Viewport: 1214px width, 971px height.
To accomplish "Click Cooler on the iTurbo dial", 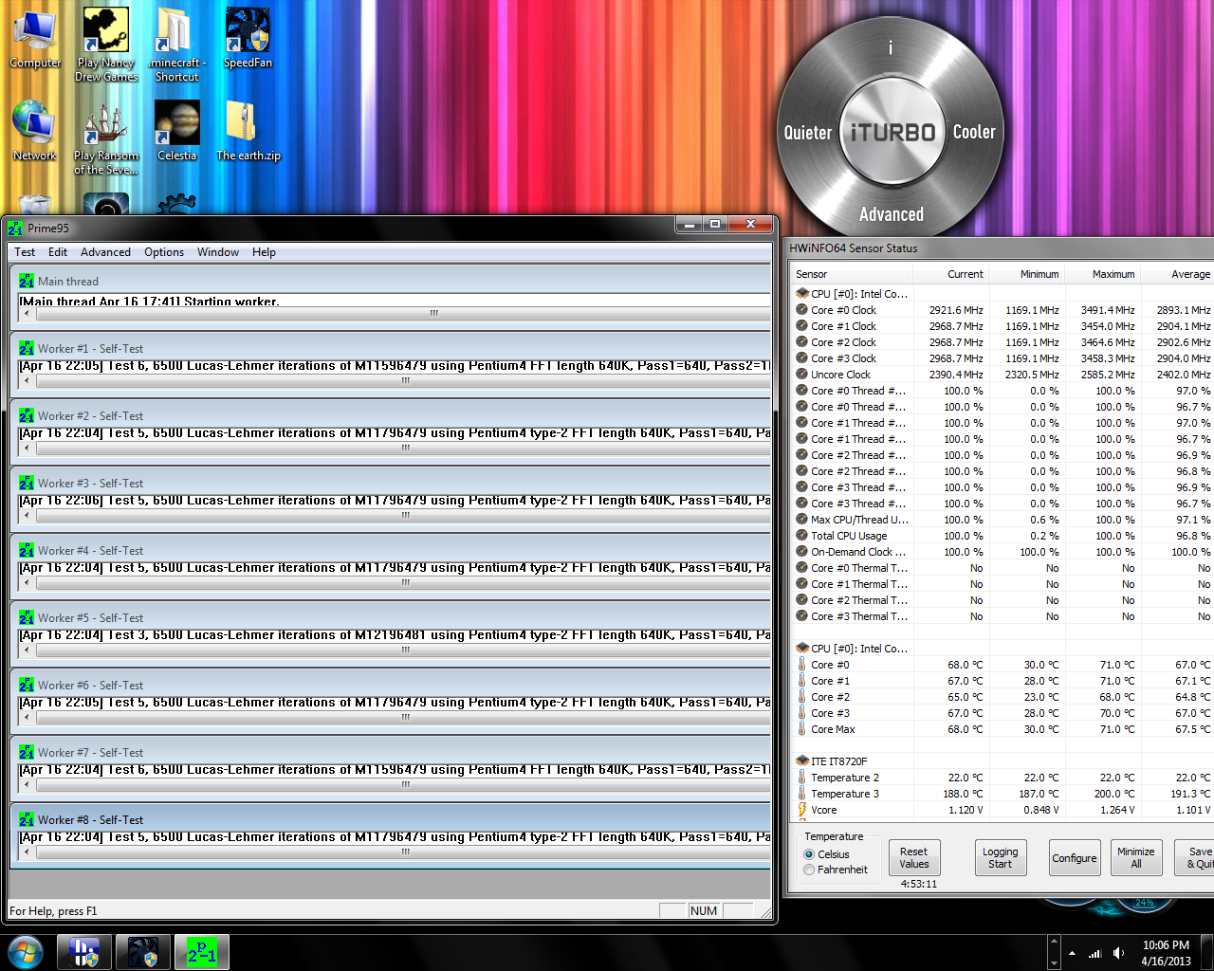I will [974, 132].
